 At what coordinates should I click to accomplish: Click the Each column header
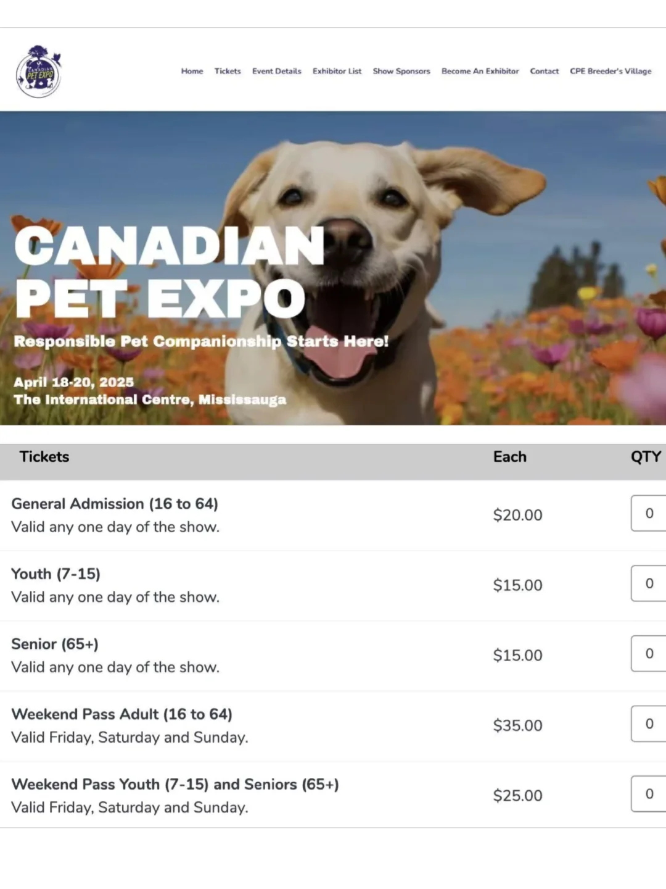(509, 457)
